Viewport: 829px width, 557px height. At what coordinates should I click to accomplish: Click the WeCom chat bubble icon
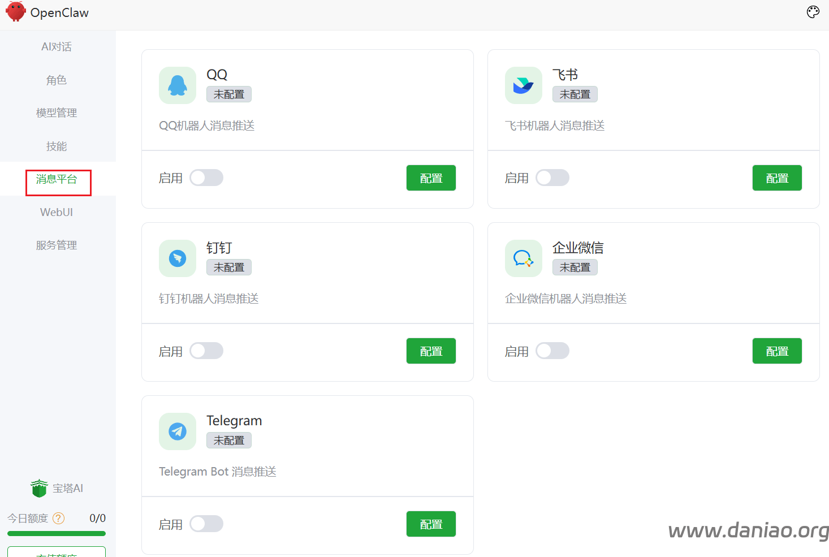click(x=523, y=258)
